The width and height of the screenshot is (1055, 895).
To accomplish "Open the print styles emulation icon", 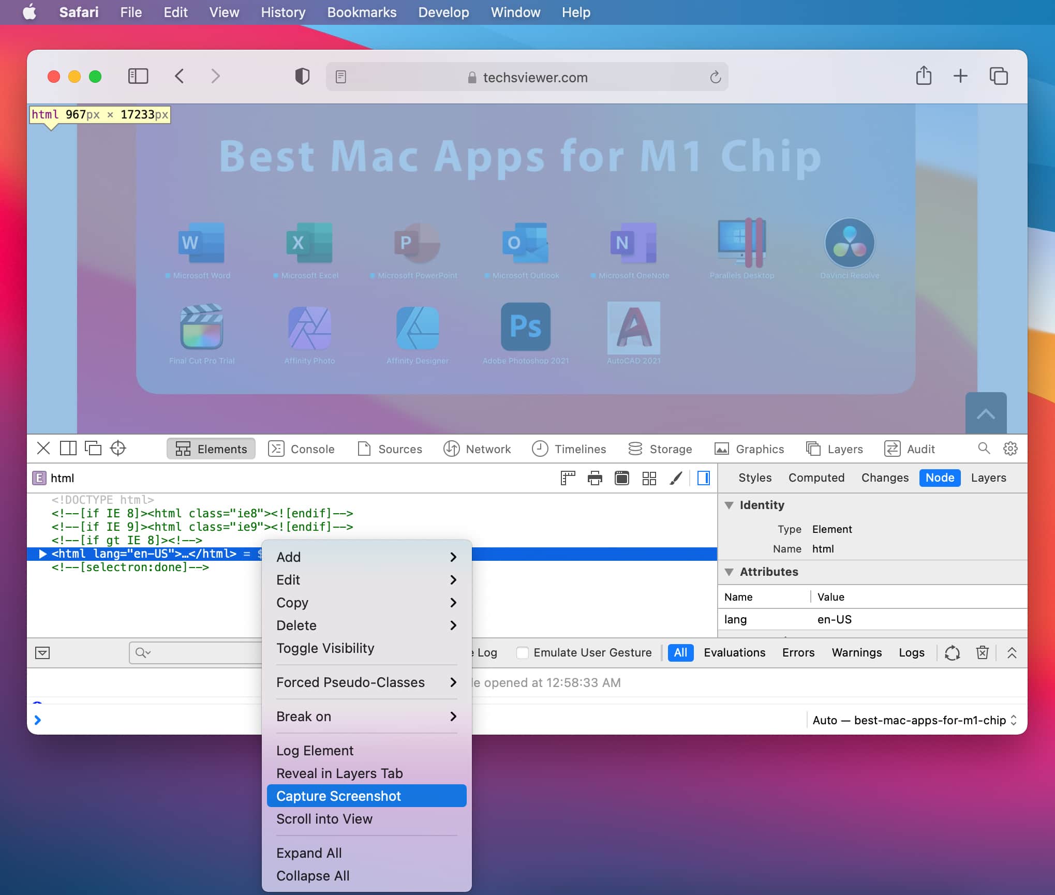I will (595, 478).
